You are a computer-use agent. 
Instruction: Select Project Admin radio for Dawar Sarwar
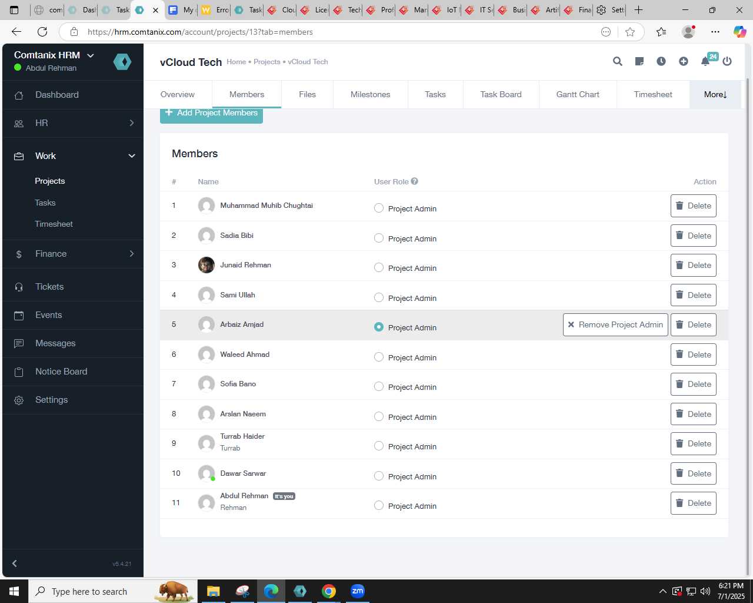379,476
